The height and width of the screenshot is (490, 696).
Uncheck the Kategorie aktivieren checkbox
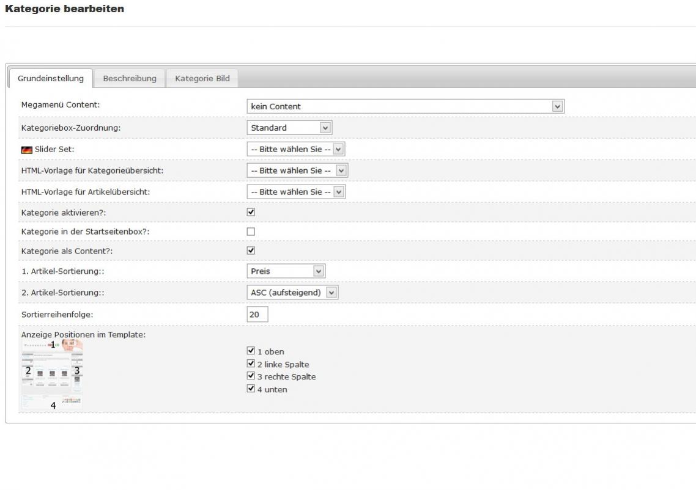click(251, 212)
